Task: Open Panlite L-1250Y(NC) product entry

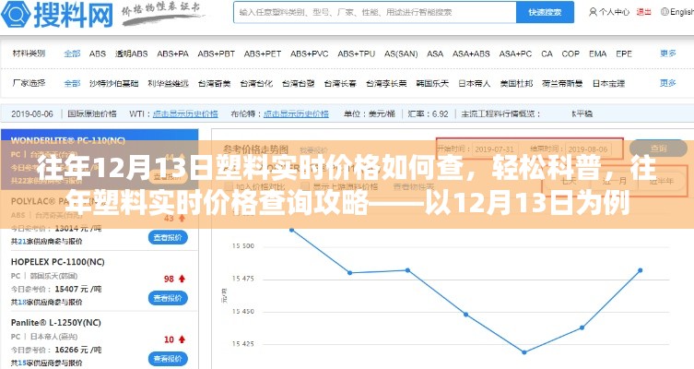Action: pos(56,323)
